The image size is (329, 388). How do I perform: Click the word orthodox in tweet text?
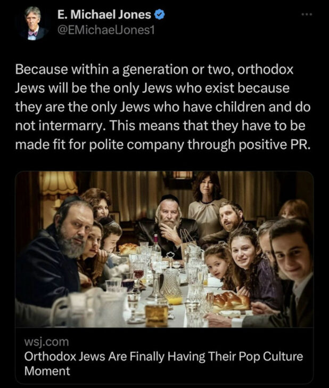tap(265, 69)
